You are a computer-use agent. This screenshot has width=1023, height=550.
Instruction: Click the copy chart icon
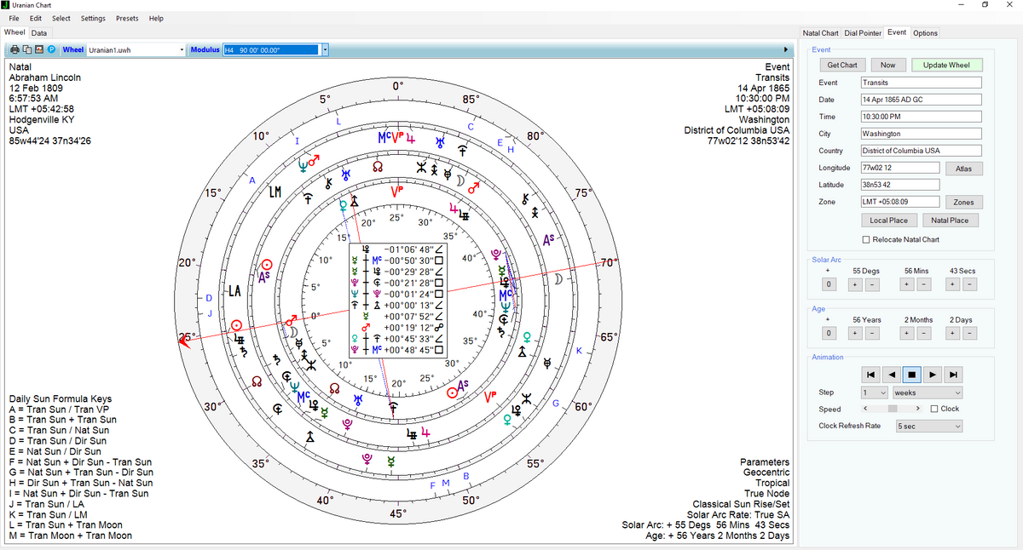pos(27,50)
